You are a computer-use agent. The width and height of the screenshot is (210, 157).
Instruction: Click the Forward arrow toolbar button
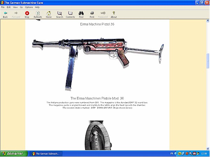pyautogui.click(x=16, y=15)
